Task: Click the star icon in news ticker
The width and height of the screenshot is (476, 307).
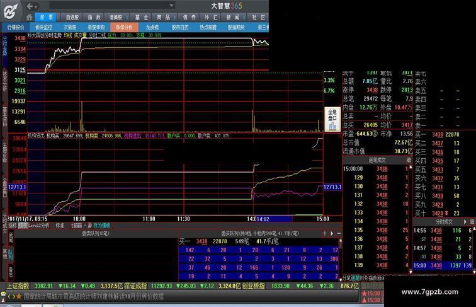Action: [x=19, y=296]
